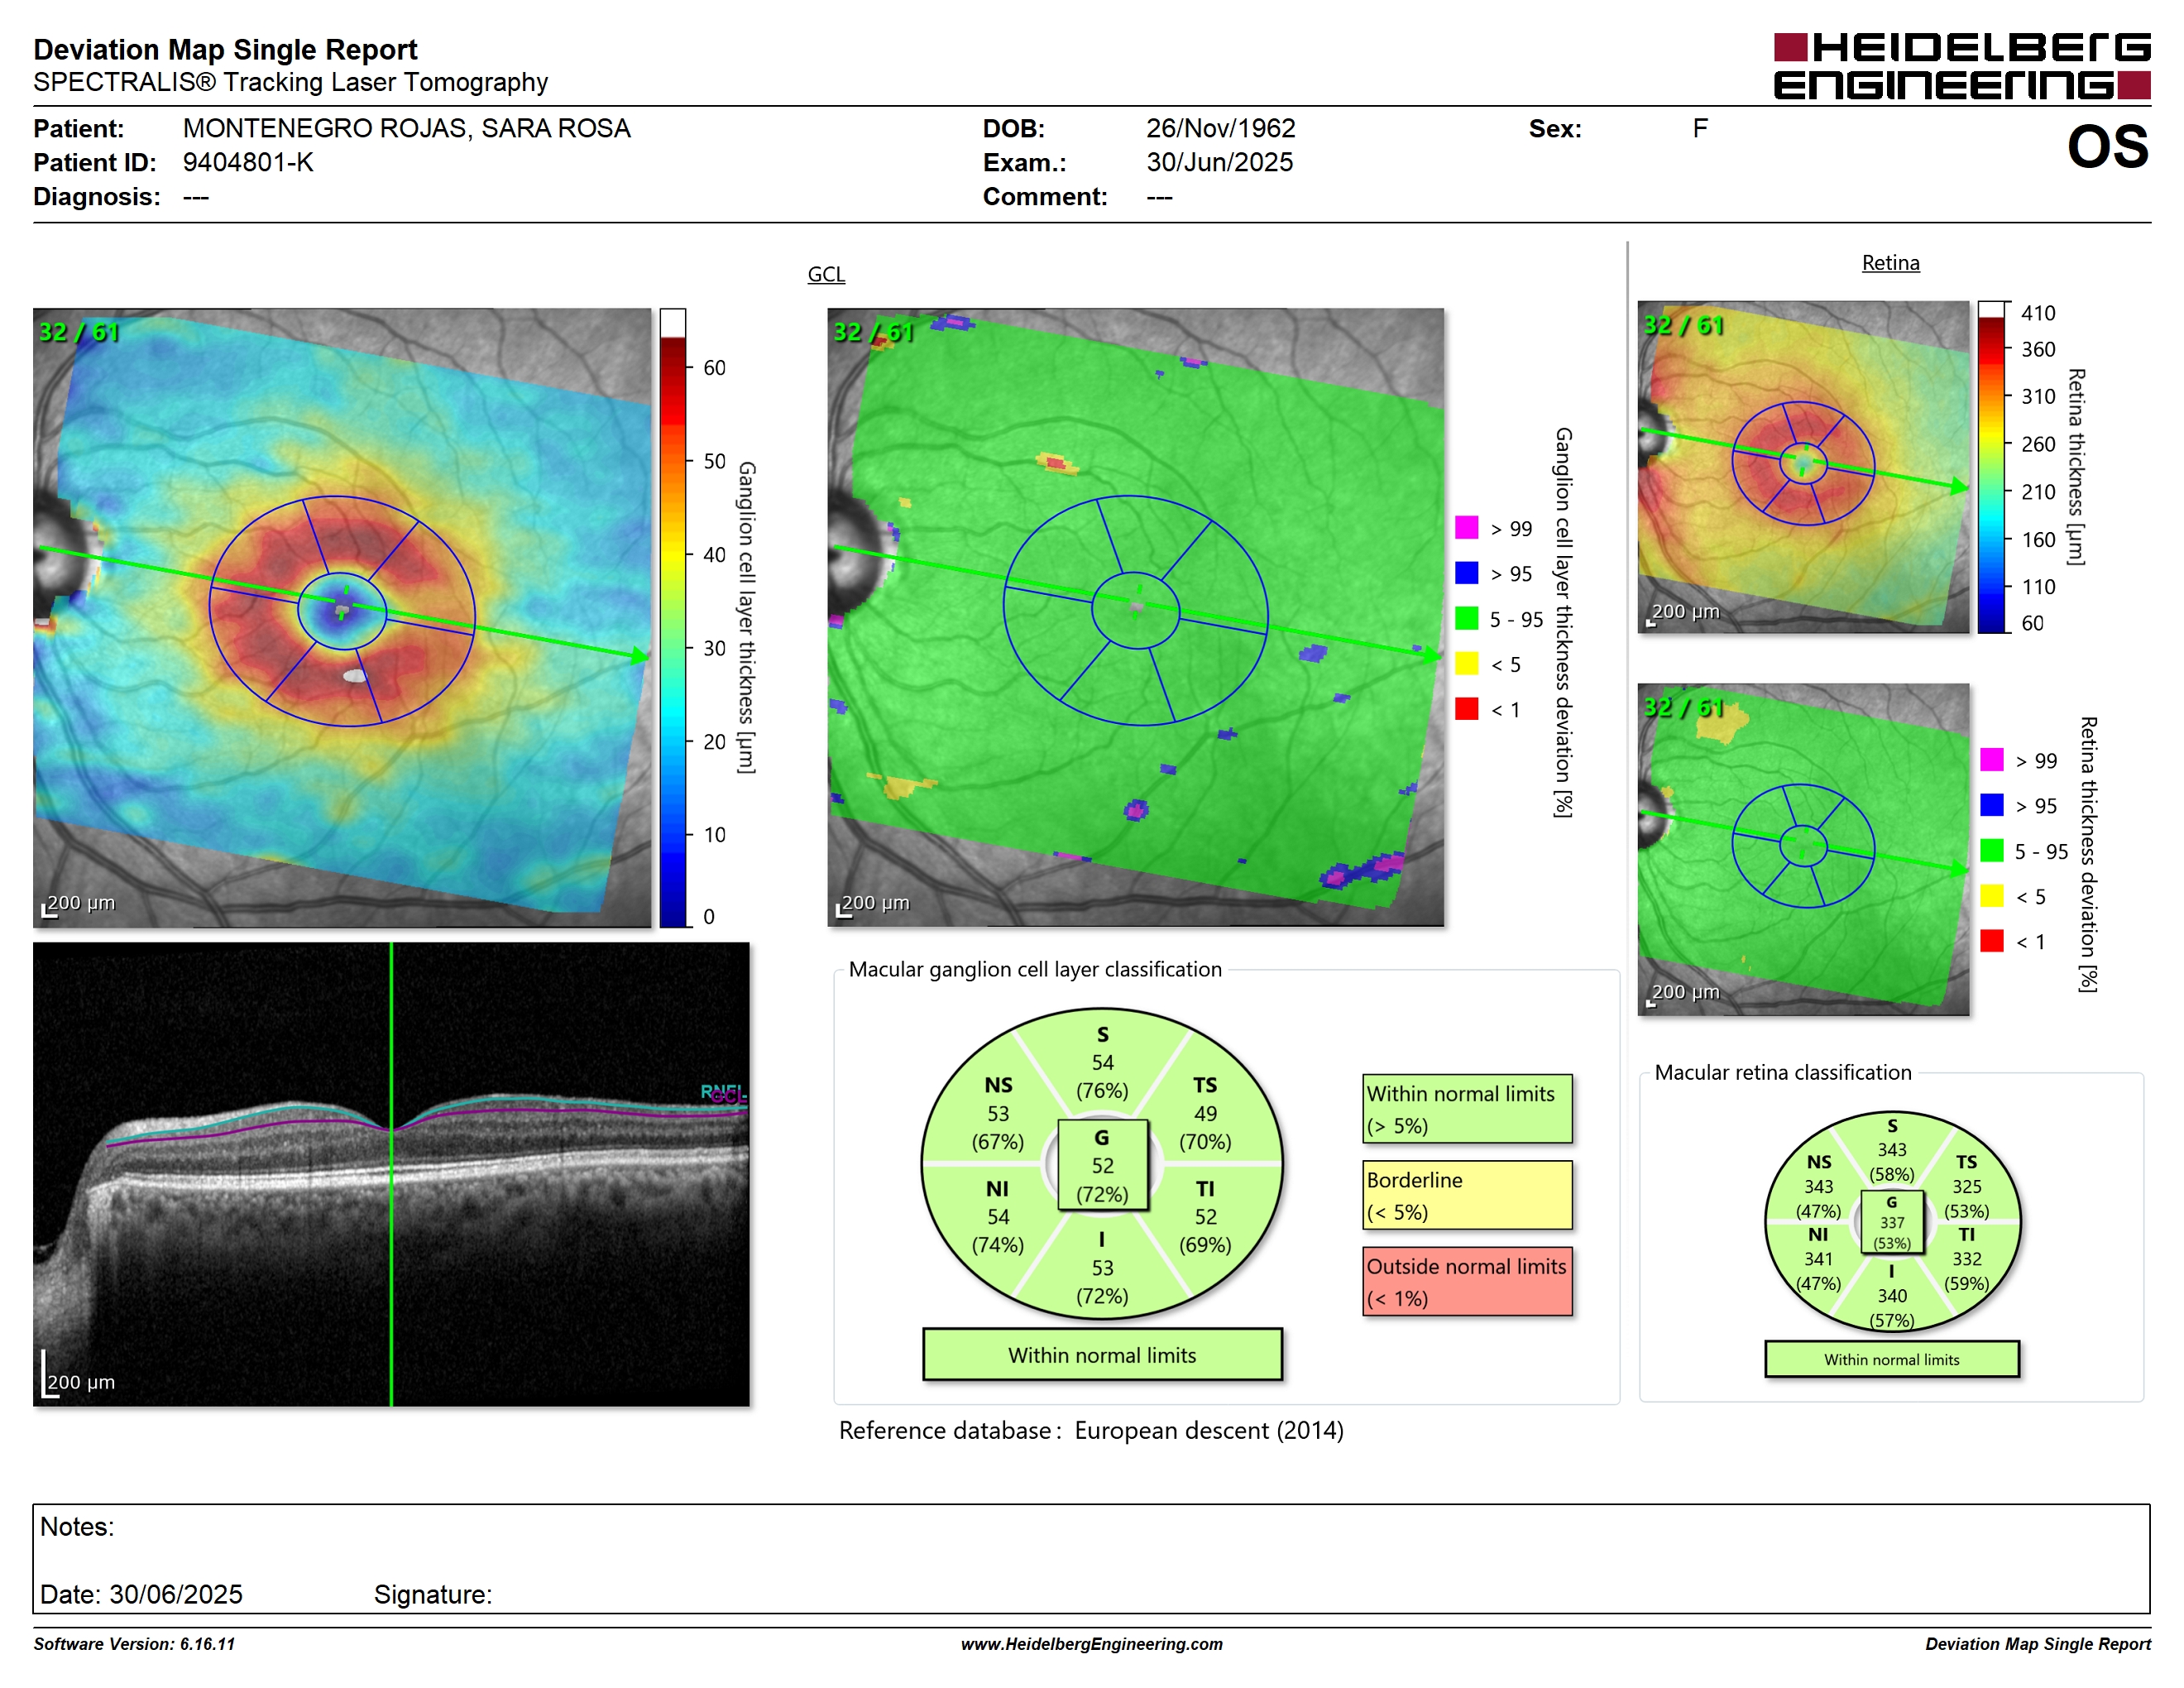Click the ganglion cell thickness color scale bar
Image resolution: width=2184 pixels, height=1688 pixels.
[x=672, y=617]
